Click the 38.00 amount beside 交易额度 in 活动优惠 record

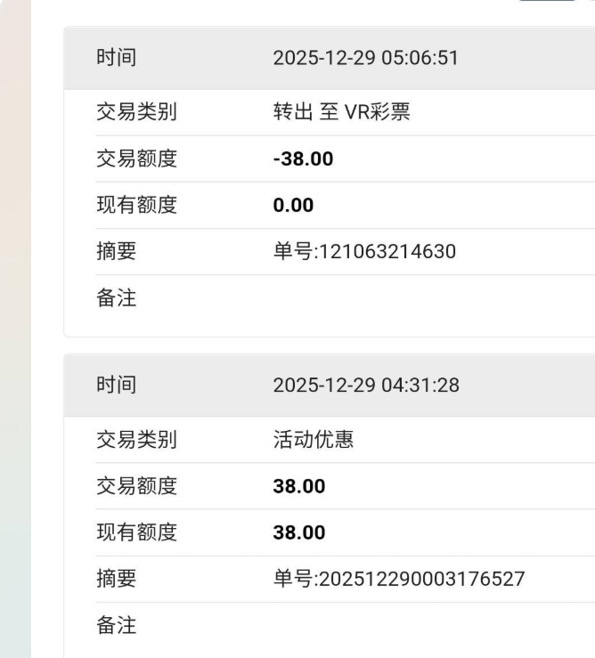298,486
